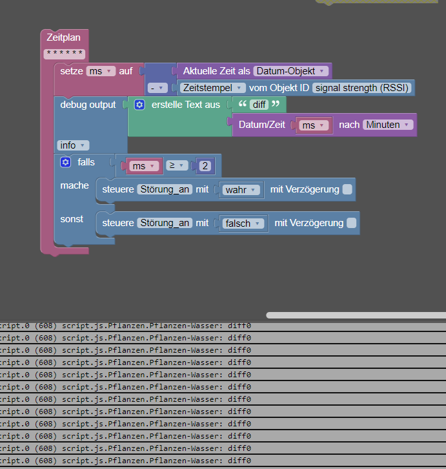The height and width of the screenshot is (469, 446).
Task: Open 'info' log level dropdown
Action: pyautogui.click(x=73, y=145)
